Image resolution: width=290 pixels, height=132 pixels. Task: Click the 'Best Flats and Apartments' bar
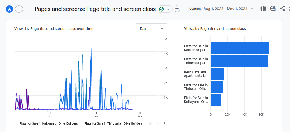tap(217, 74)
